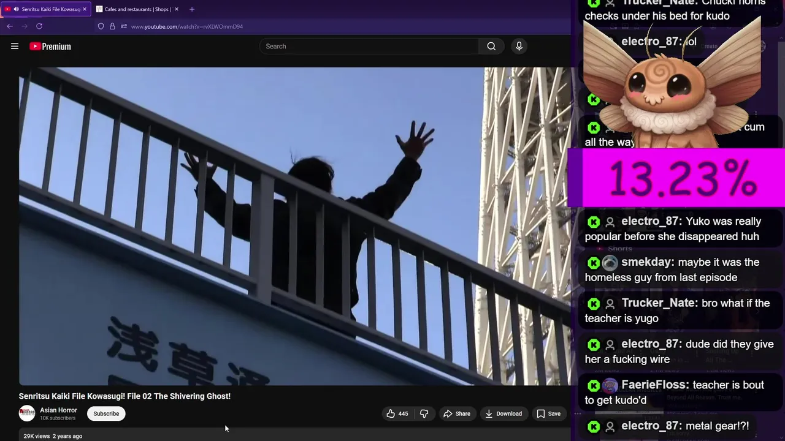Open the Asian Horror channel avatar
The height and width of the screenshot is (441, 785).
tap(27, 413)
